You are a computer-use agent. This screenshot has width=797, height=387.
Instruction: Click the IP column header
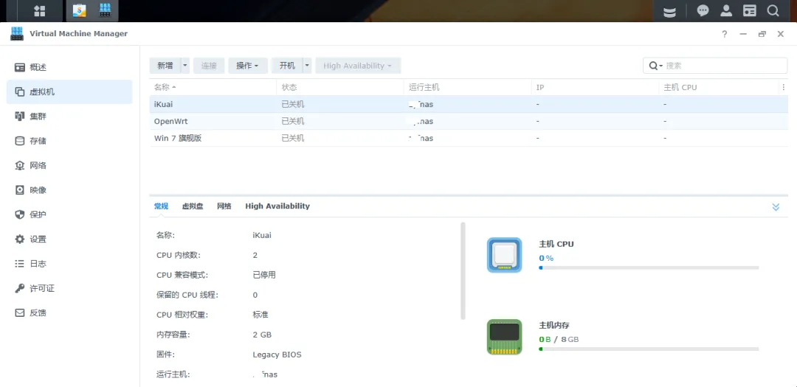coord(595,87)
